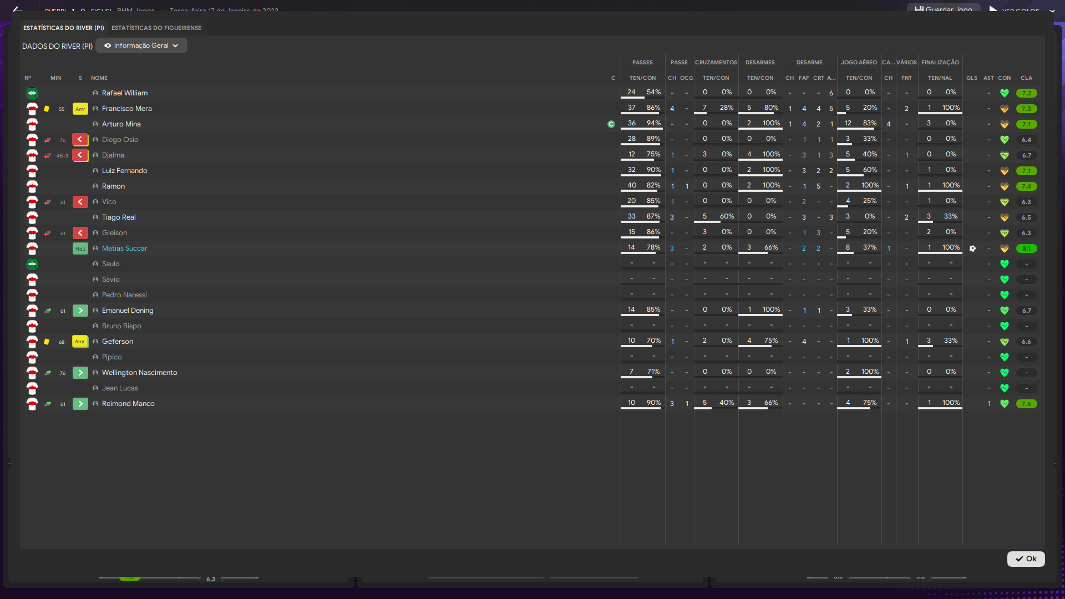The image size is (1065, 599).
Task: Click Emanuel Dening's green substituted-on arrow
Action: click(80, 311)
